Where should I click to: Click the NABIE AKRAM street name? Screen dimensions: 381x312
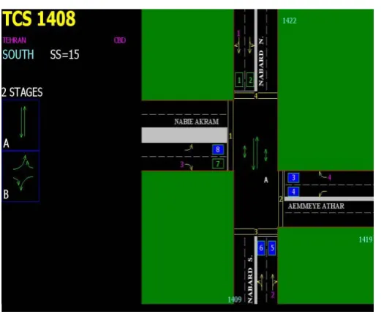tap(197, 122)
